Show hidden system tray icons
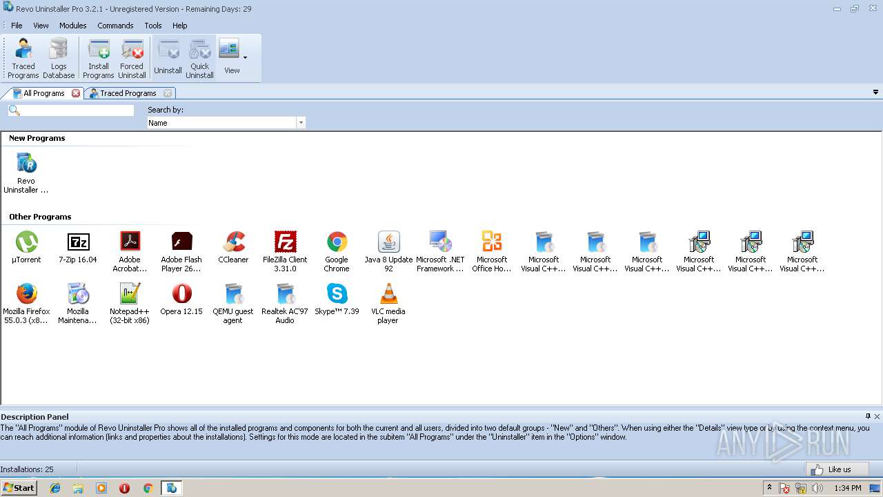The image size is (883, 497). pyautogui.click(x=769, y=488)
